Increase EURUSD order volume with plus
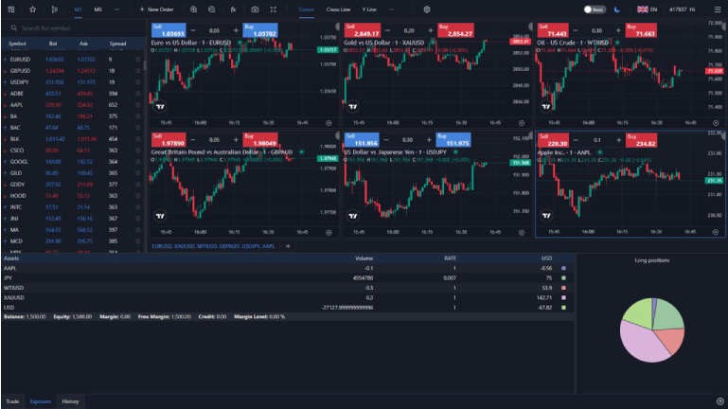 tap(236, 30)
